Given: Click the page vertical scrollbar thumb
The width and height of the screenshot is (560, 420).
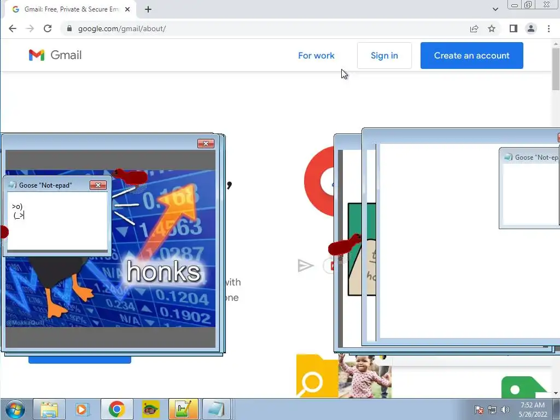Looking at the screenshot, I should point(556,68).
